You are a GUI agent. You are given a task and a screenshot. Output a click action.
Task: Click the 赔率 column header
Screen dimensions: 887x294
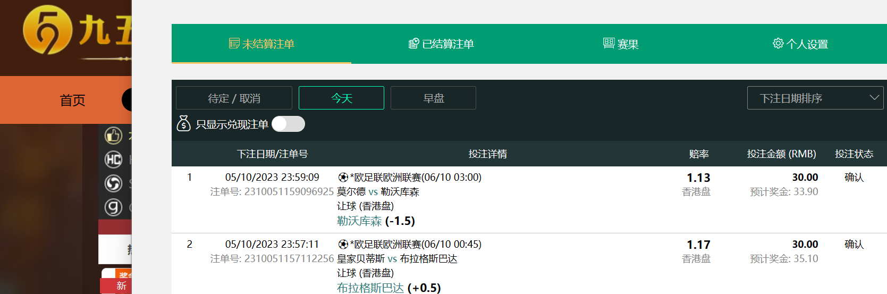699,154
